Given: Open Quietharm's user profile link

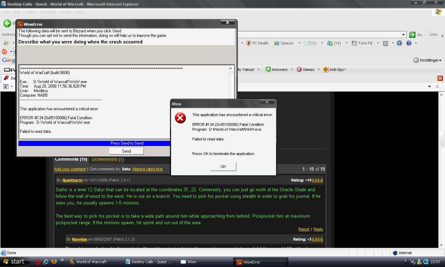Looking at the screenshot, I should [x=72, y=180].
